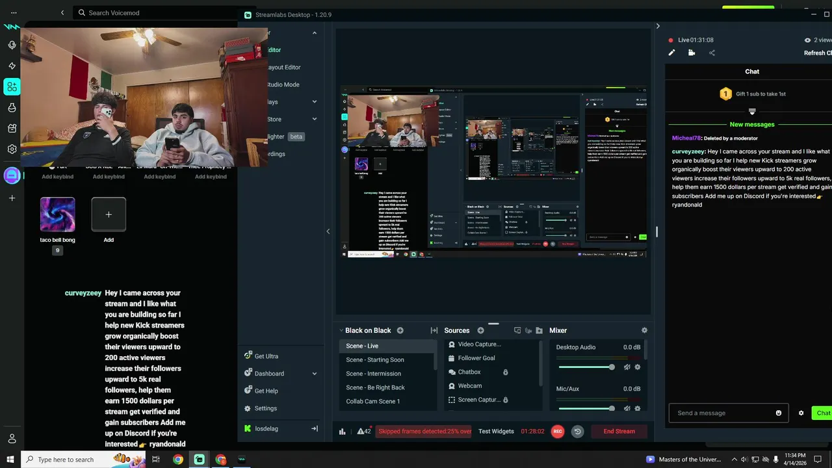Play the taco bell bong sound thumbnail
Image resolution: width=832 pixels, height=468 pixels.
point(58,214)
